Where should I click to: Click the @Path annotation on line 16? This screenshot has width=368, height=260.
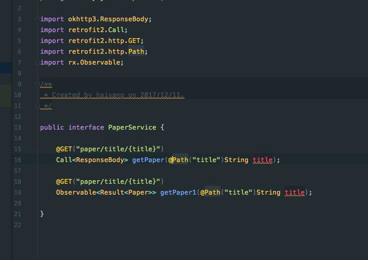click(178, 160)
